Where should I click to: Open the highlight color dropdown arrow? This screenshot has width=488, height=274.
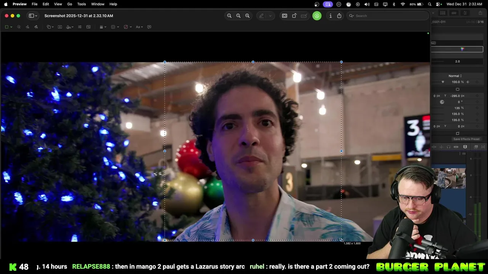[x=270, y=16]
